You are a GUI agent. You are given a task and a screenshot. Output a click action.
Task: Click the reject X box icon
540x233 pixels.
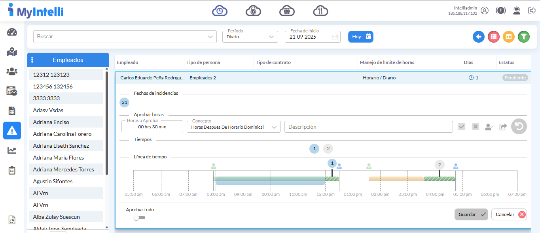(x=476, y=127)
